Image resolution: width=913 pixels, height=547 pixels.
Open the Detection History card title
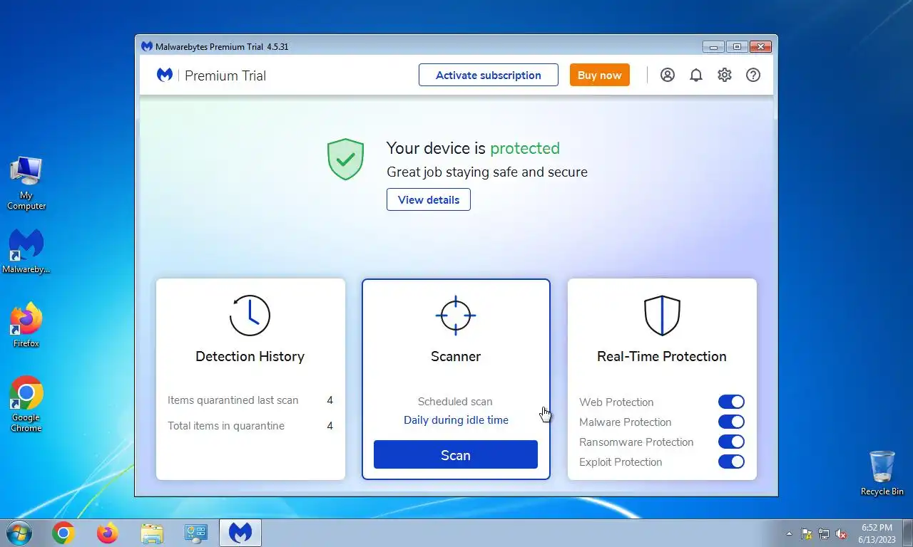tap(250, 356)
